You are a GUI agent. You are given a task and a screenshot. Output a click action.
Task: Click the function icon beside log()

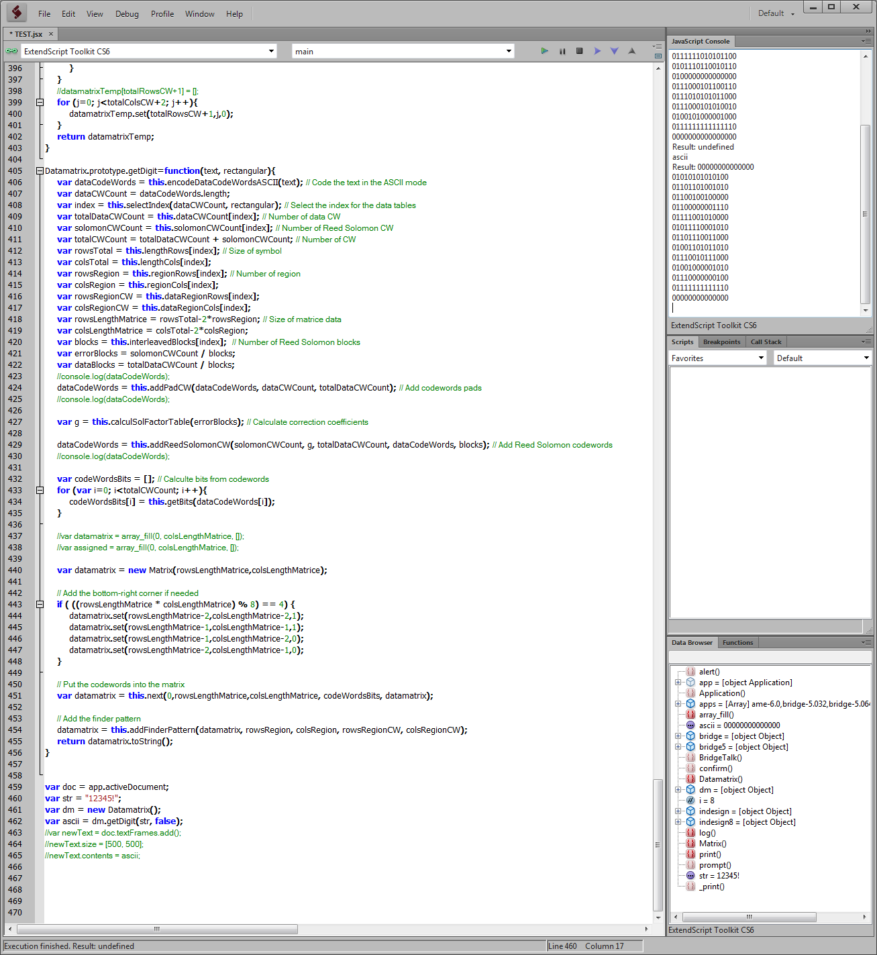pos(690,833)
